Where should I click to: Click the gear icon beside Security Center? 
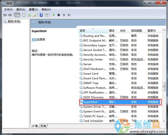point(81,59)
